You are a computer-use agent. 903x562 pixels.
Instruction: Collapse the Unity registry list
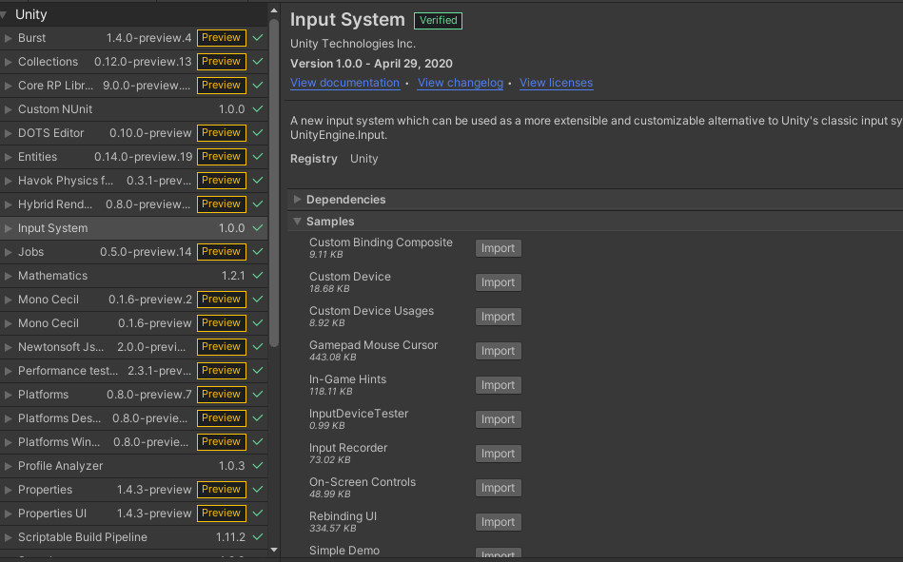8,13
